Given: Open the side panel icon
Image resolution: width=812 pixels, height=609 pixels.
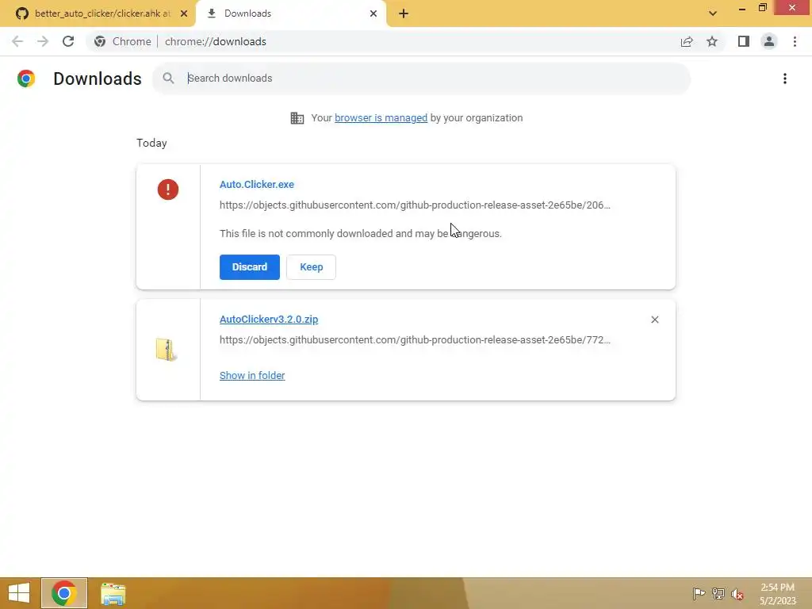Looking at the screenshot, I should 744,41.
